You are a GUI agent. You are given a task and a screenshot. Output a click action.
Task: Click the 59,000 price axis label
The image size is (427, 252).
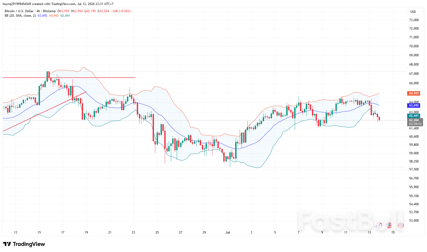click(414, 153)
